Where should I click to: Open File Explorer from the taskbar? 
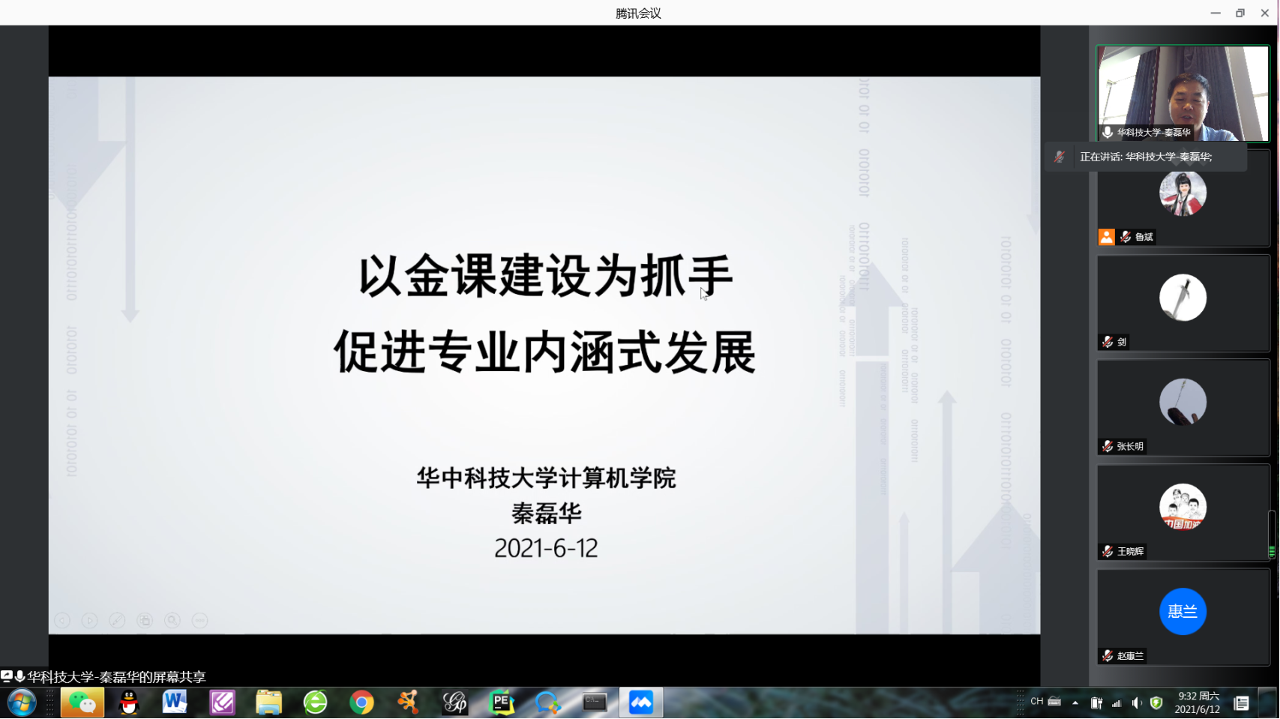click(268, 703)
